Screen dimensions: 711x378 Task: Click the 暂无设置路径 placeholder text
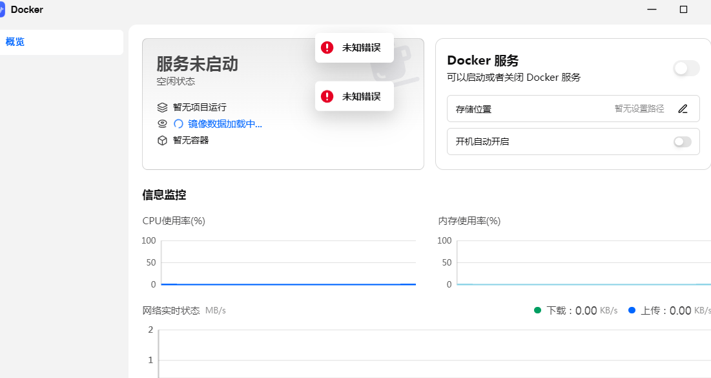pos(639,109)
